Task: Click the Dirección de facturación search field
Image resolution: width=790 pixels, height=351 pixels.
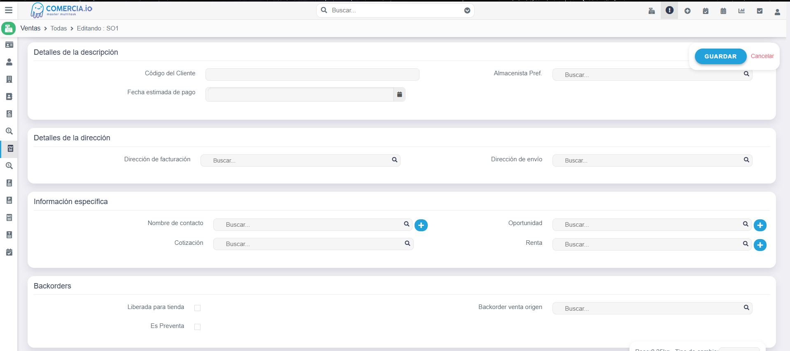Action: (x=301, y=160)
